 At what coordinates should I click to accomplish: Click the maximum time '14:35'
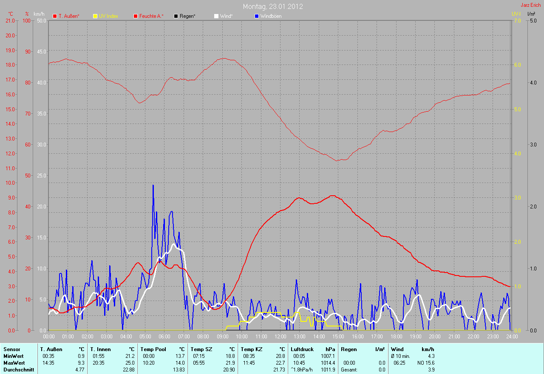coord(49,363)
